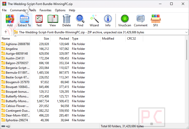Image resolution: width=189 pixels, height=129 pixels.
Task: Sort by the Type column header
Action: coord(85,39)
